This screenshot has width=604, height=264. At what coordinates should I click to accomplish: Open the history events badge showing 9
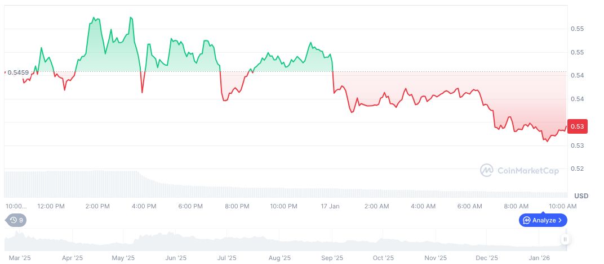(x=16, y=220)
